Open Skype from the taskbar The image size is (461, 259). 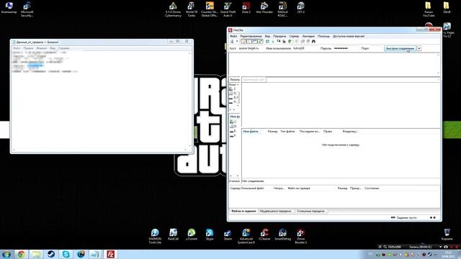[x=66, y=254]
